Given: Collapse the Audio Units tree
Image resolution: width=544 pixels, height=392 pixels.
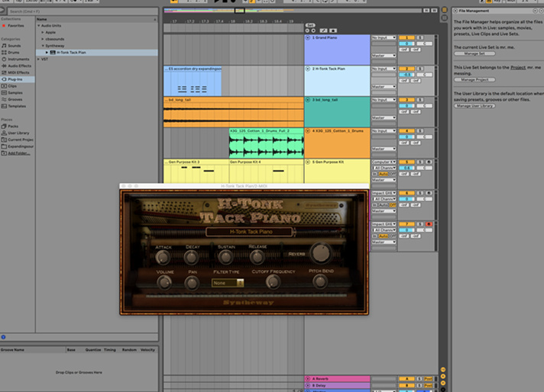Looking at the screenshot, I should (38, 26).
